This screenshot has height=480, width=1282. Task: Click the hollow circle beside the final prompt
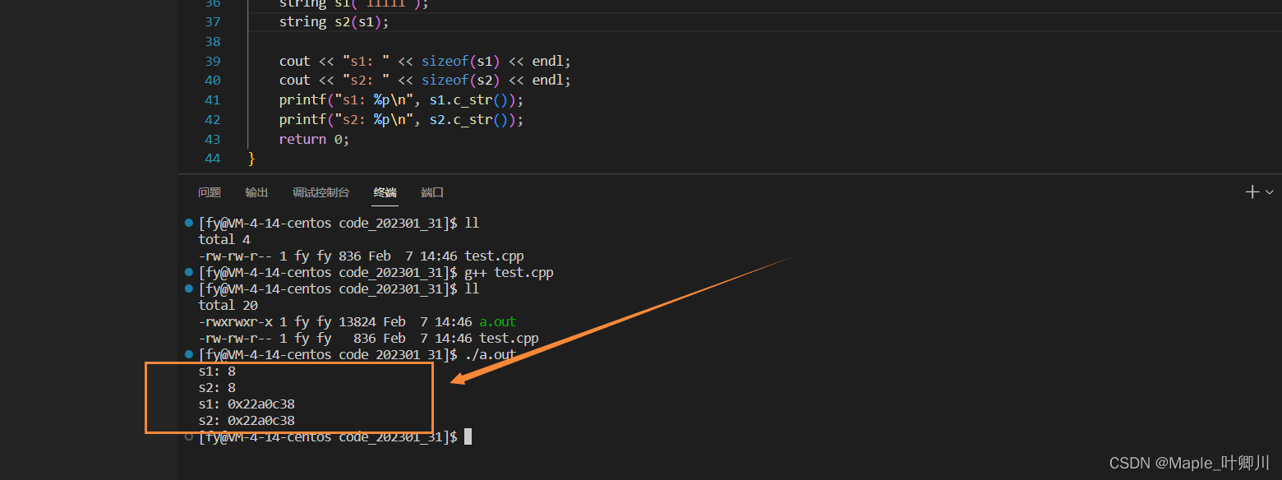pos(188,436)
